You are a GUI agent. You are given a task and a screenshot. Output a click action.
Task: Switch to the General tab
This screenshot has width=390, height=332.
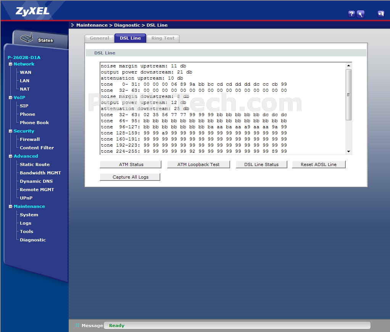pyautogui.click(x=99, y=38)
